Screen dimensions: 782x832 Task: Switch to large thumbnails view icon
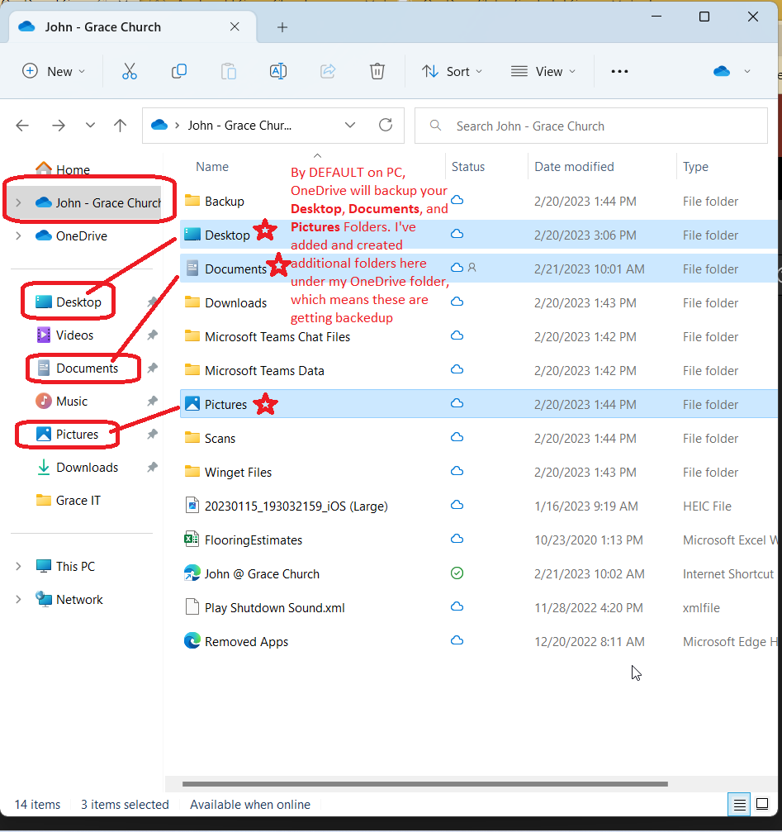pyautogui.click(x=762, y=805)
